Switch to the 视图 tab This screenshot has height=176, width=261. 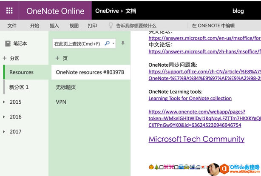pos(74,26)
